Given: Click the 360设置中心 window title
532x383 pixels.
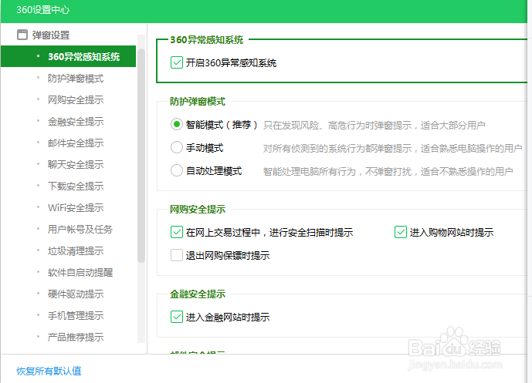Looking at the screenshot, I should pyautogui.click(x=42, y=10).
